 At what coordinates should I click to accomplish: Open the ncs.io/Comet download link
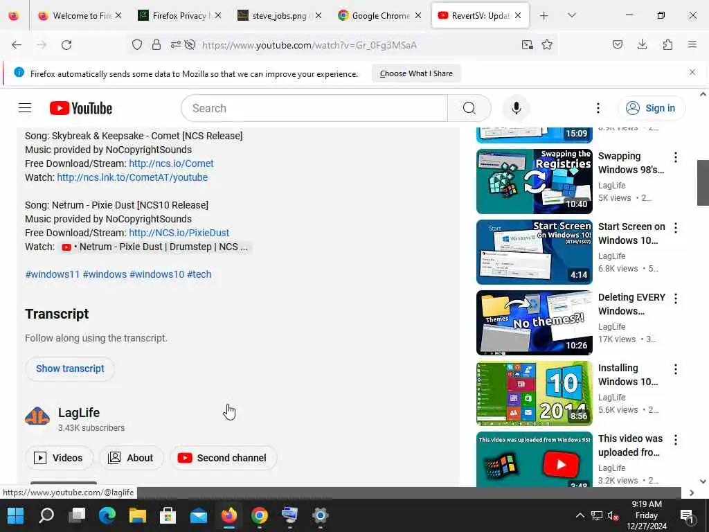[x=171, y=163]
